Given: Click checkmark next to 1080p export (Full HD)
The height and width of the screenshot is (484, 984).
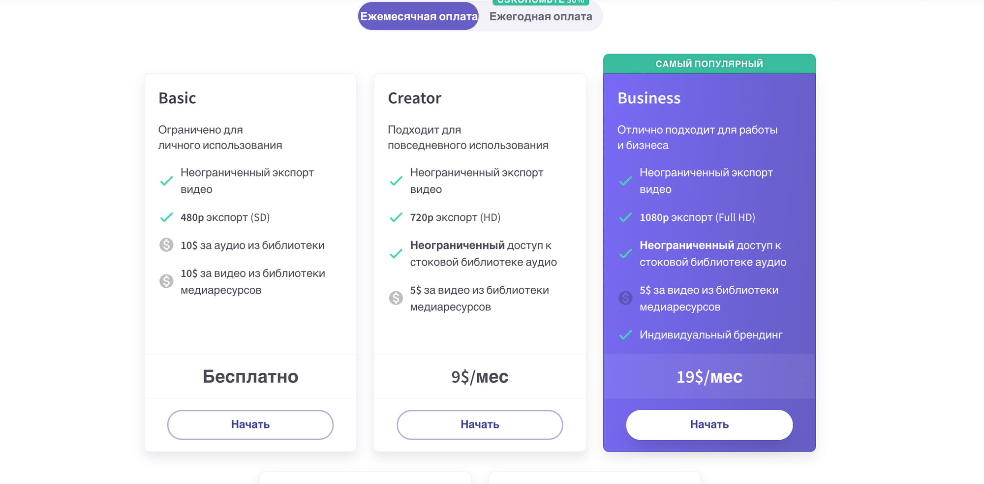Looking at the screenshot, I should (625, 217).
